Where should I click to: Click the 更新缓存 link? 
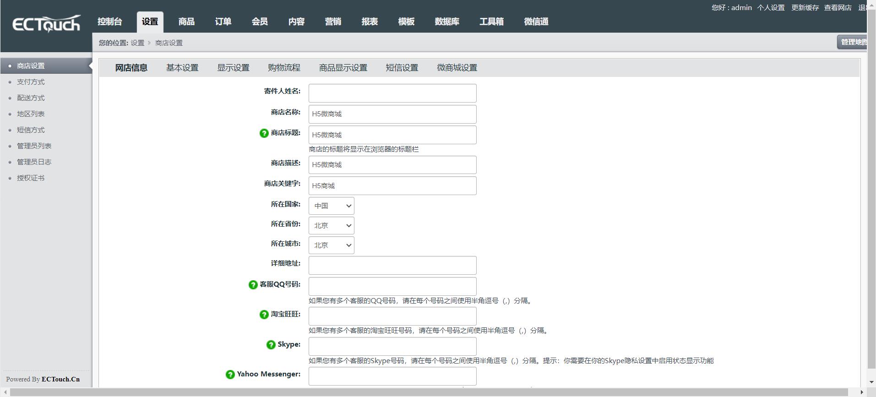pyautogui.click(x=805, y=8)
